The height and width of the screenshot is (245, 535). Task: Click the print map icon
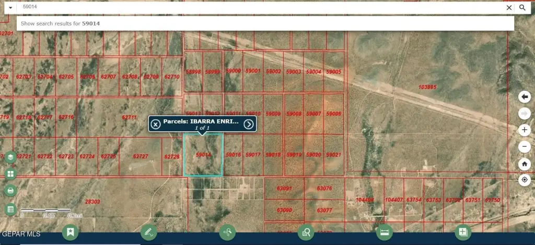point(10,191)
